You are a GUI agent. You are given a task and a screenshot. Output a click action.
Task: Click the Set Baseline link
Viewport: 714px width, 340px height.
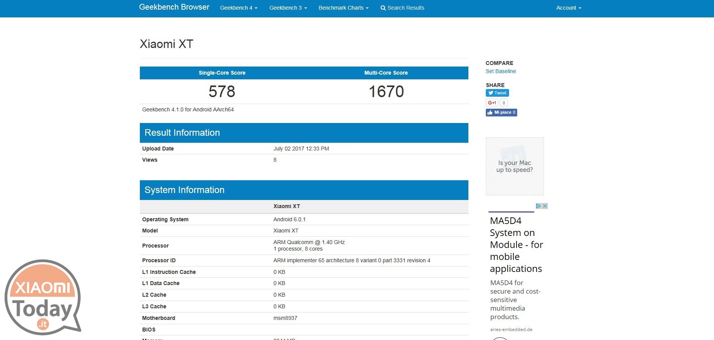point(501,71)
